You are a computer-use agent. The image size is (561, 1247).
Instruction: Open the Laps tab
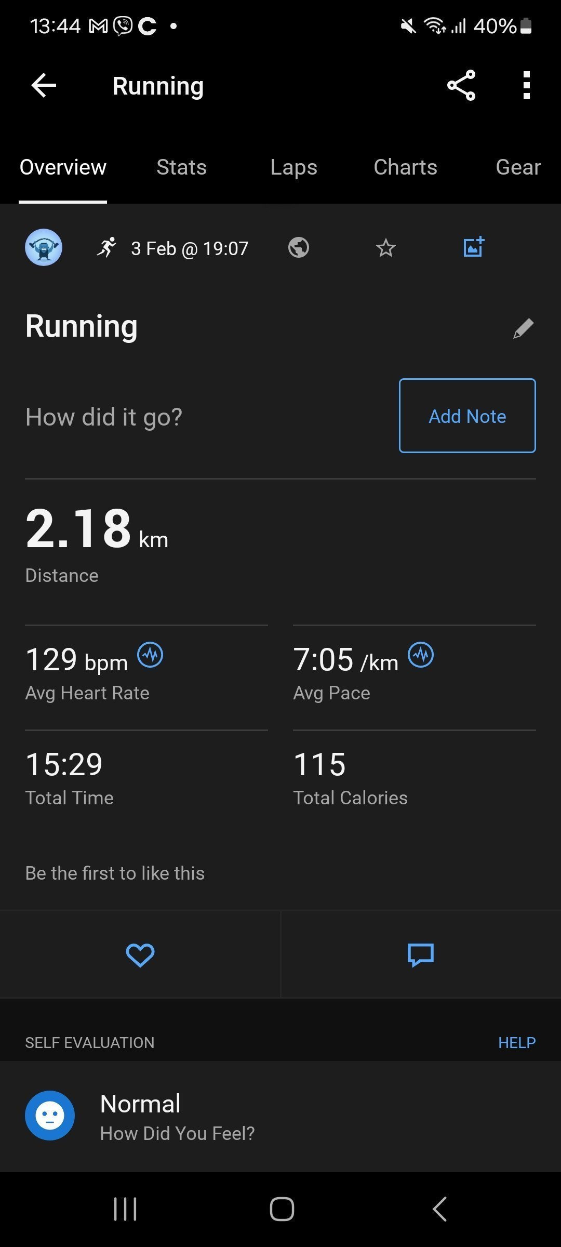coord(293,167)
